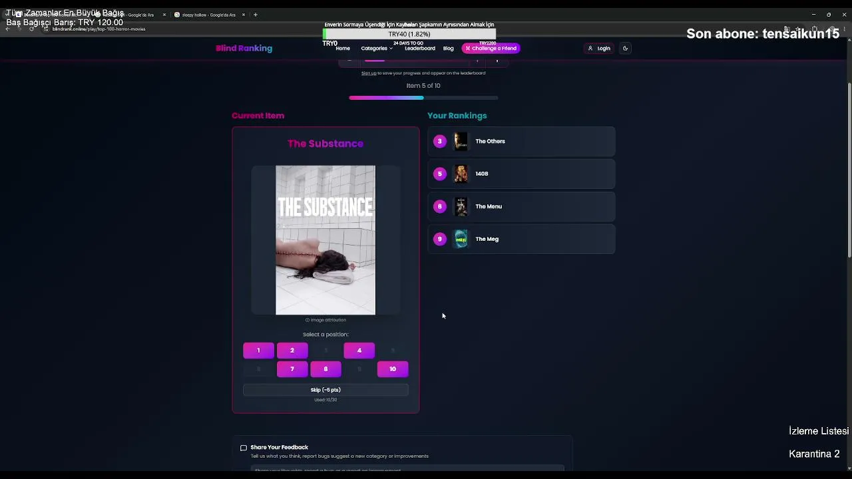852x479 pixels.
Task: Click the "Share Your Feedback" heading
Action: pos(280,448)
